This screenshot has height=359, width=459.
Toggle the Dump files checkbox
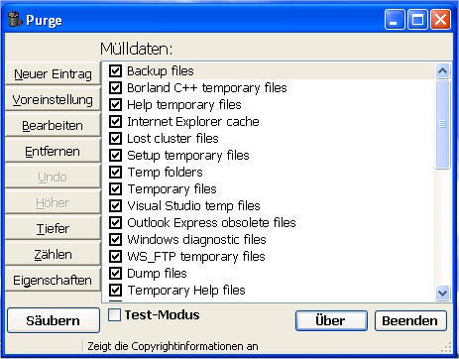115,273
